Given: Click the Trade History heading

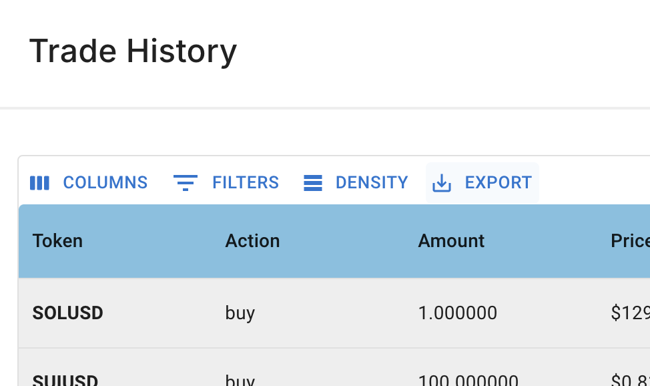Looking at the screenshot, I should pos(133,51).
